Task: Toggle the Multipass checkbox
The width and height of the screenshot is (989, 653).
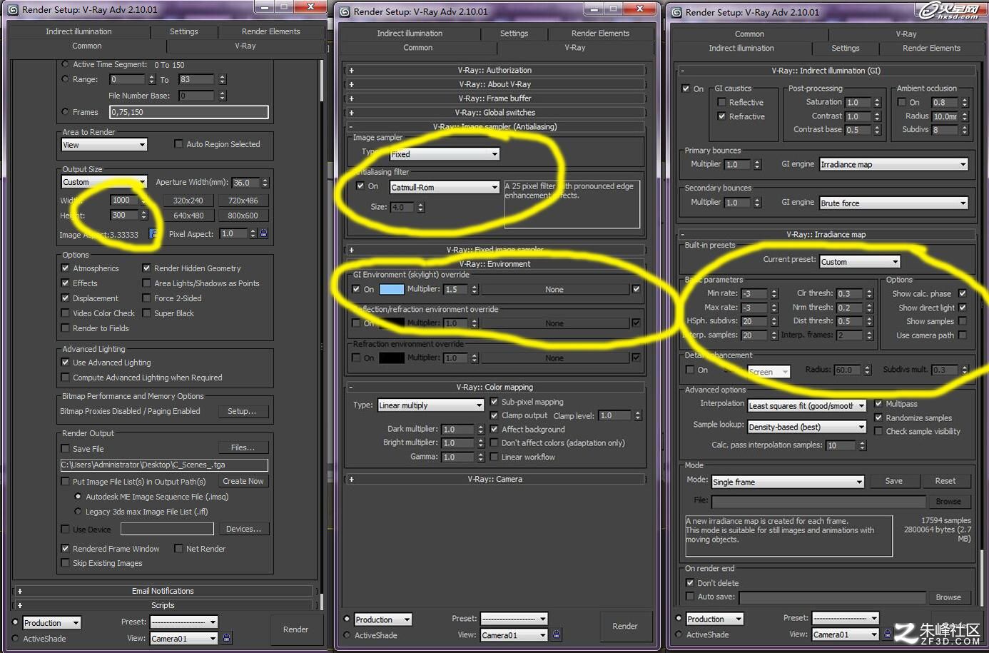Action: pyautogui.click(x=878, y=404)
